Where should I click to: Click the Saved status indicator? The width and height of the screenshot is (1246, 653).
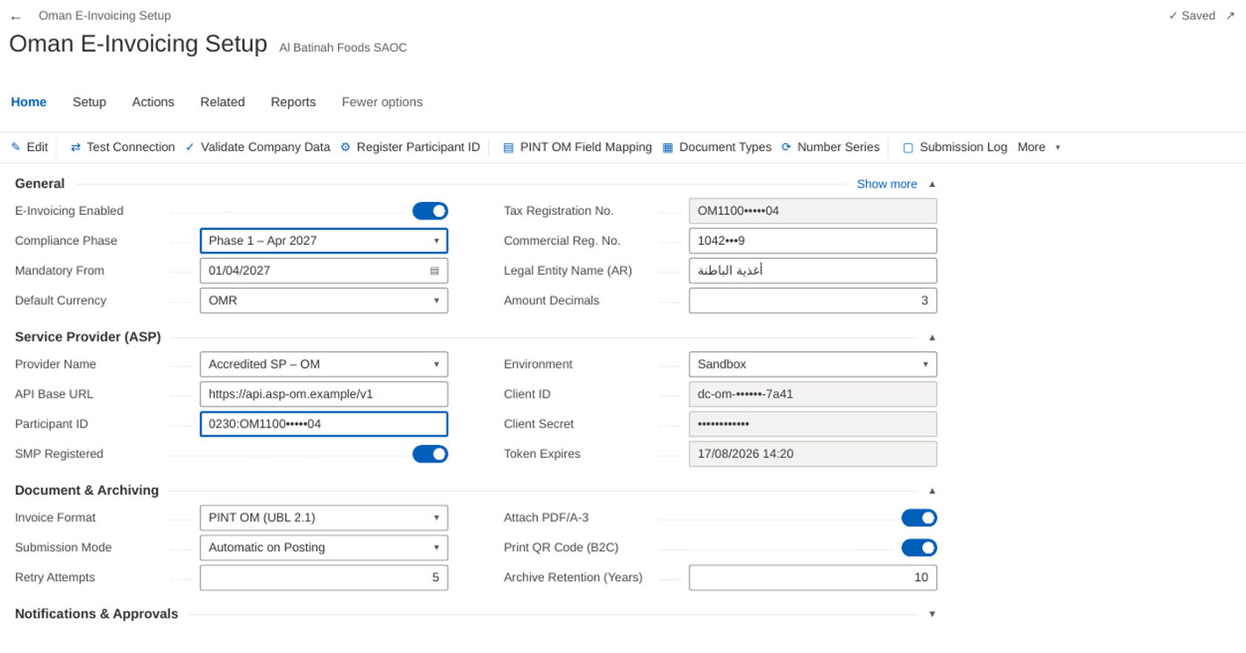click(1192, 16)
